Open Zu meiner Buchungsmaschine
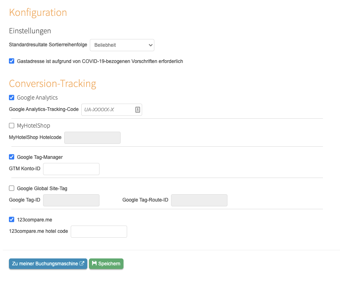 48,264
